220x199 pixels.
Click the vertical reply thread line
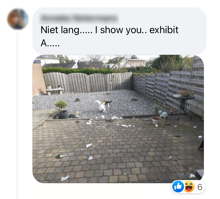(17, 116)
